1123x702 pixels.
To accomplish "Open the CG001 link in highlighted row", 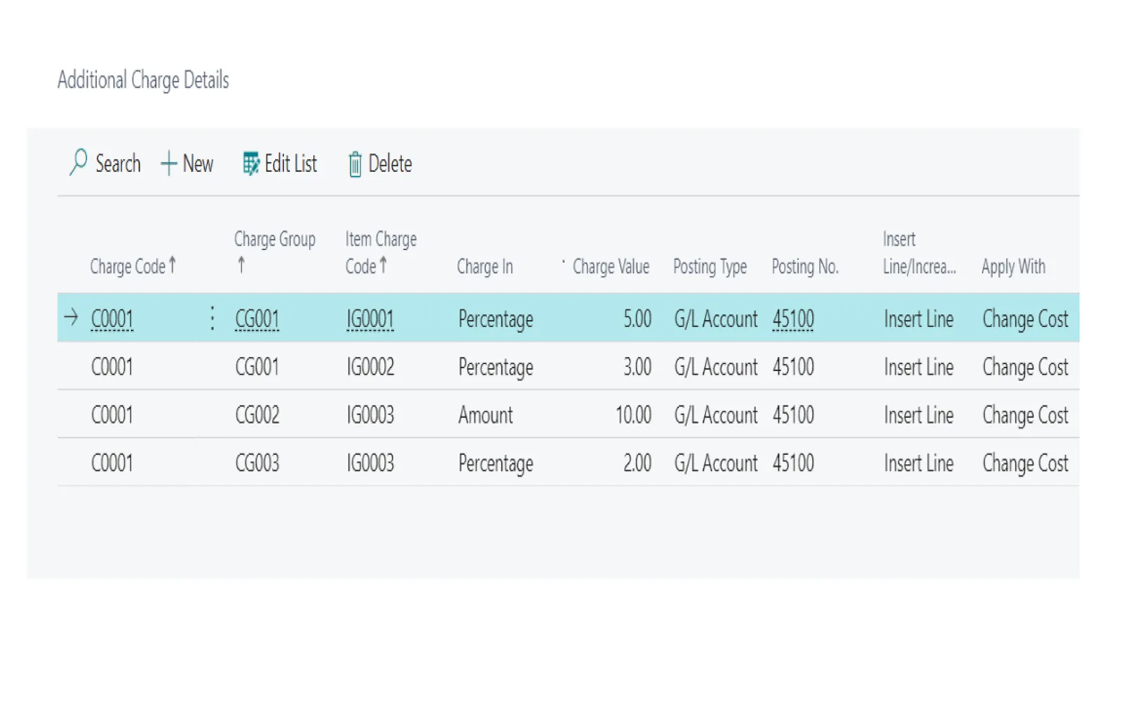I will (257, 319).
